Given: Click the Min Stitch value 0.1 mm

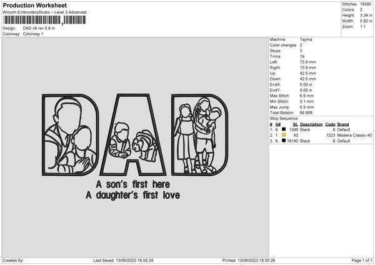Looking at the screenshot, I should (307, 101).
